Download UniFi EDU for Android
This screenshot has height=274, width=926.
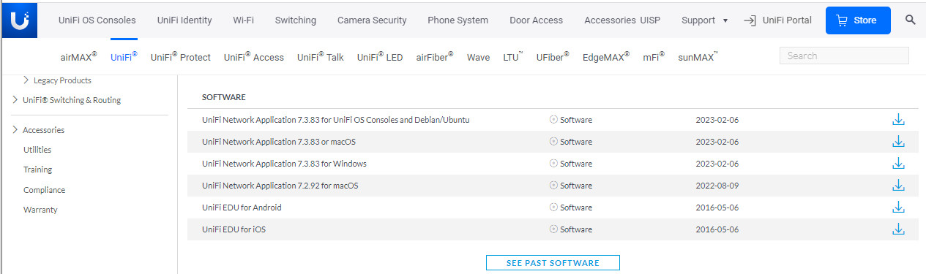(898, 208)
